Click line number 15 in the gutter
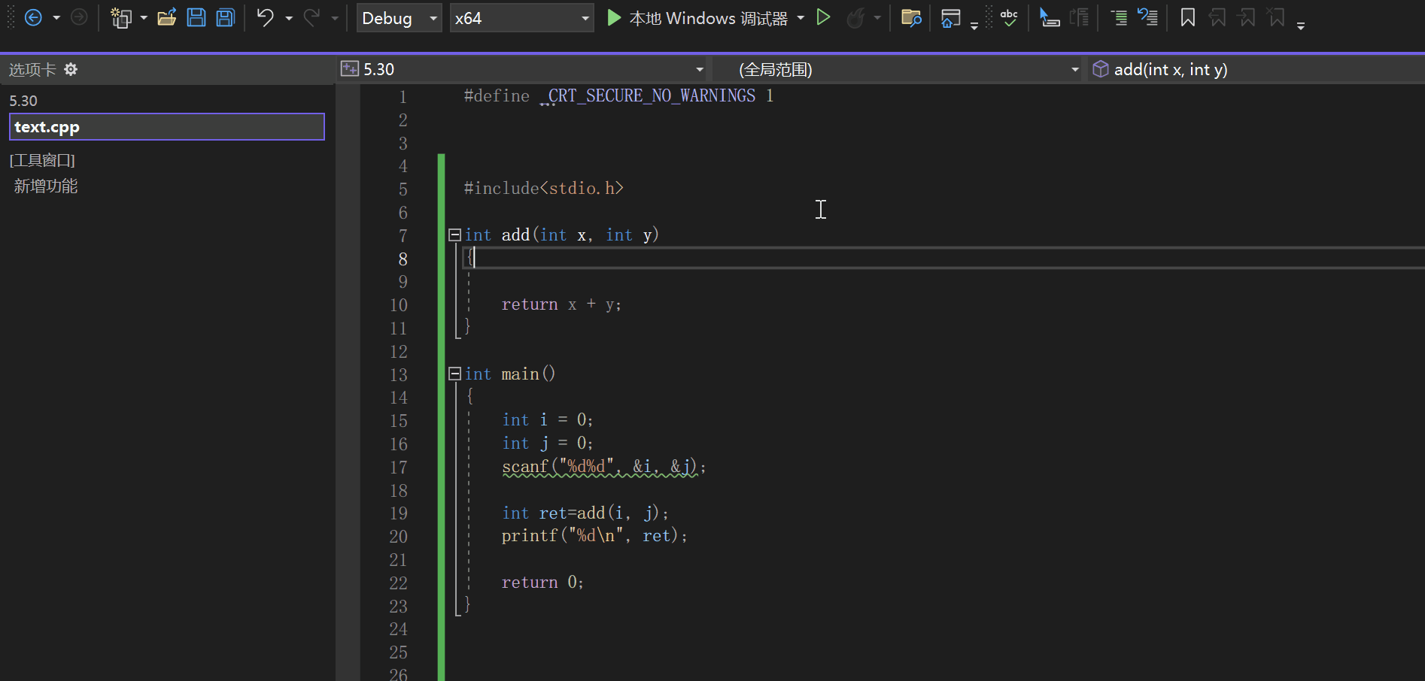 pos(399,421)
